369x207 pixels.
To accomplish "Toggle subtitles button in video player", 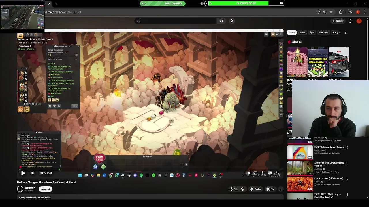I will pyautogui.click(x=255, y=173).
